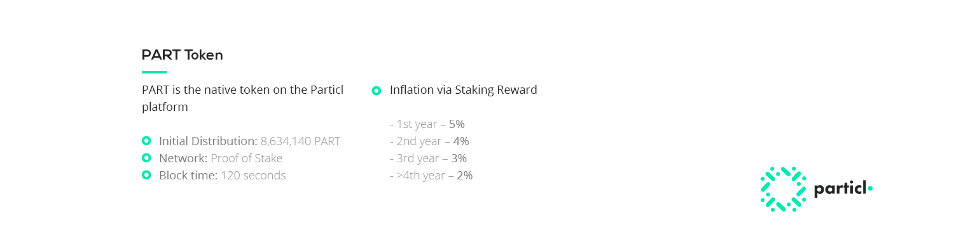
Task: Click the green underline below PART Token
Action: pyautogui.click(x=155, y=72)
